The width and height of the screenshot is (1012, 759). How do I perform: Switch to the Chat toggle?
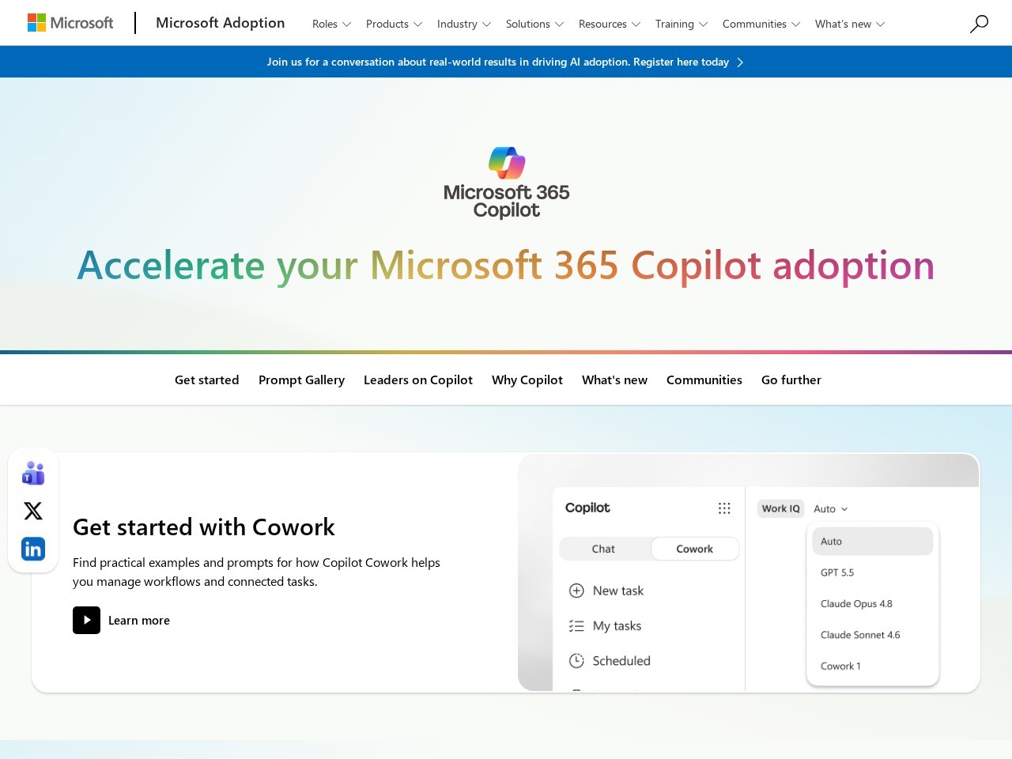pyautogui.click(x=603, y=549)
